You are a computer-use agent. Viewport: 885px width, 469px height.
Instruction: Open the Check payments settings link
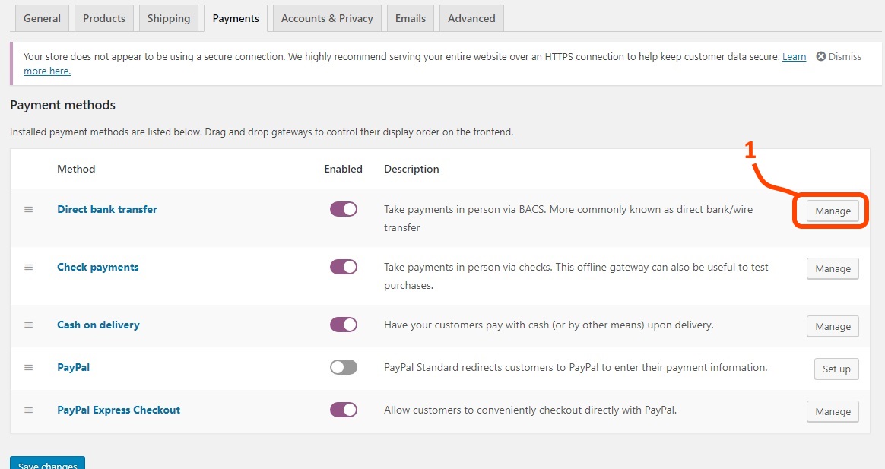click(97, 267)
